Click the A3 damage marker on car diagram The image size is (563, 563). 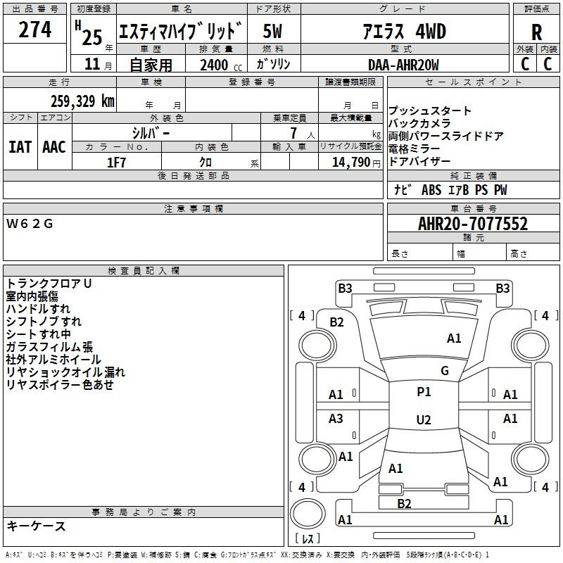pos(336,419)
